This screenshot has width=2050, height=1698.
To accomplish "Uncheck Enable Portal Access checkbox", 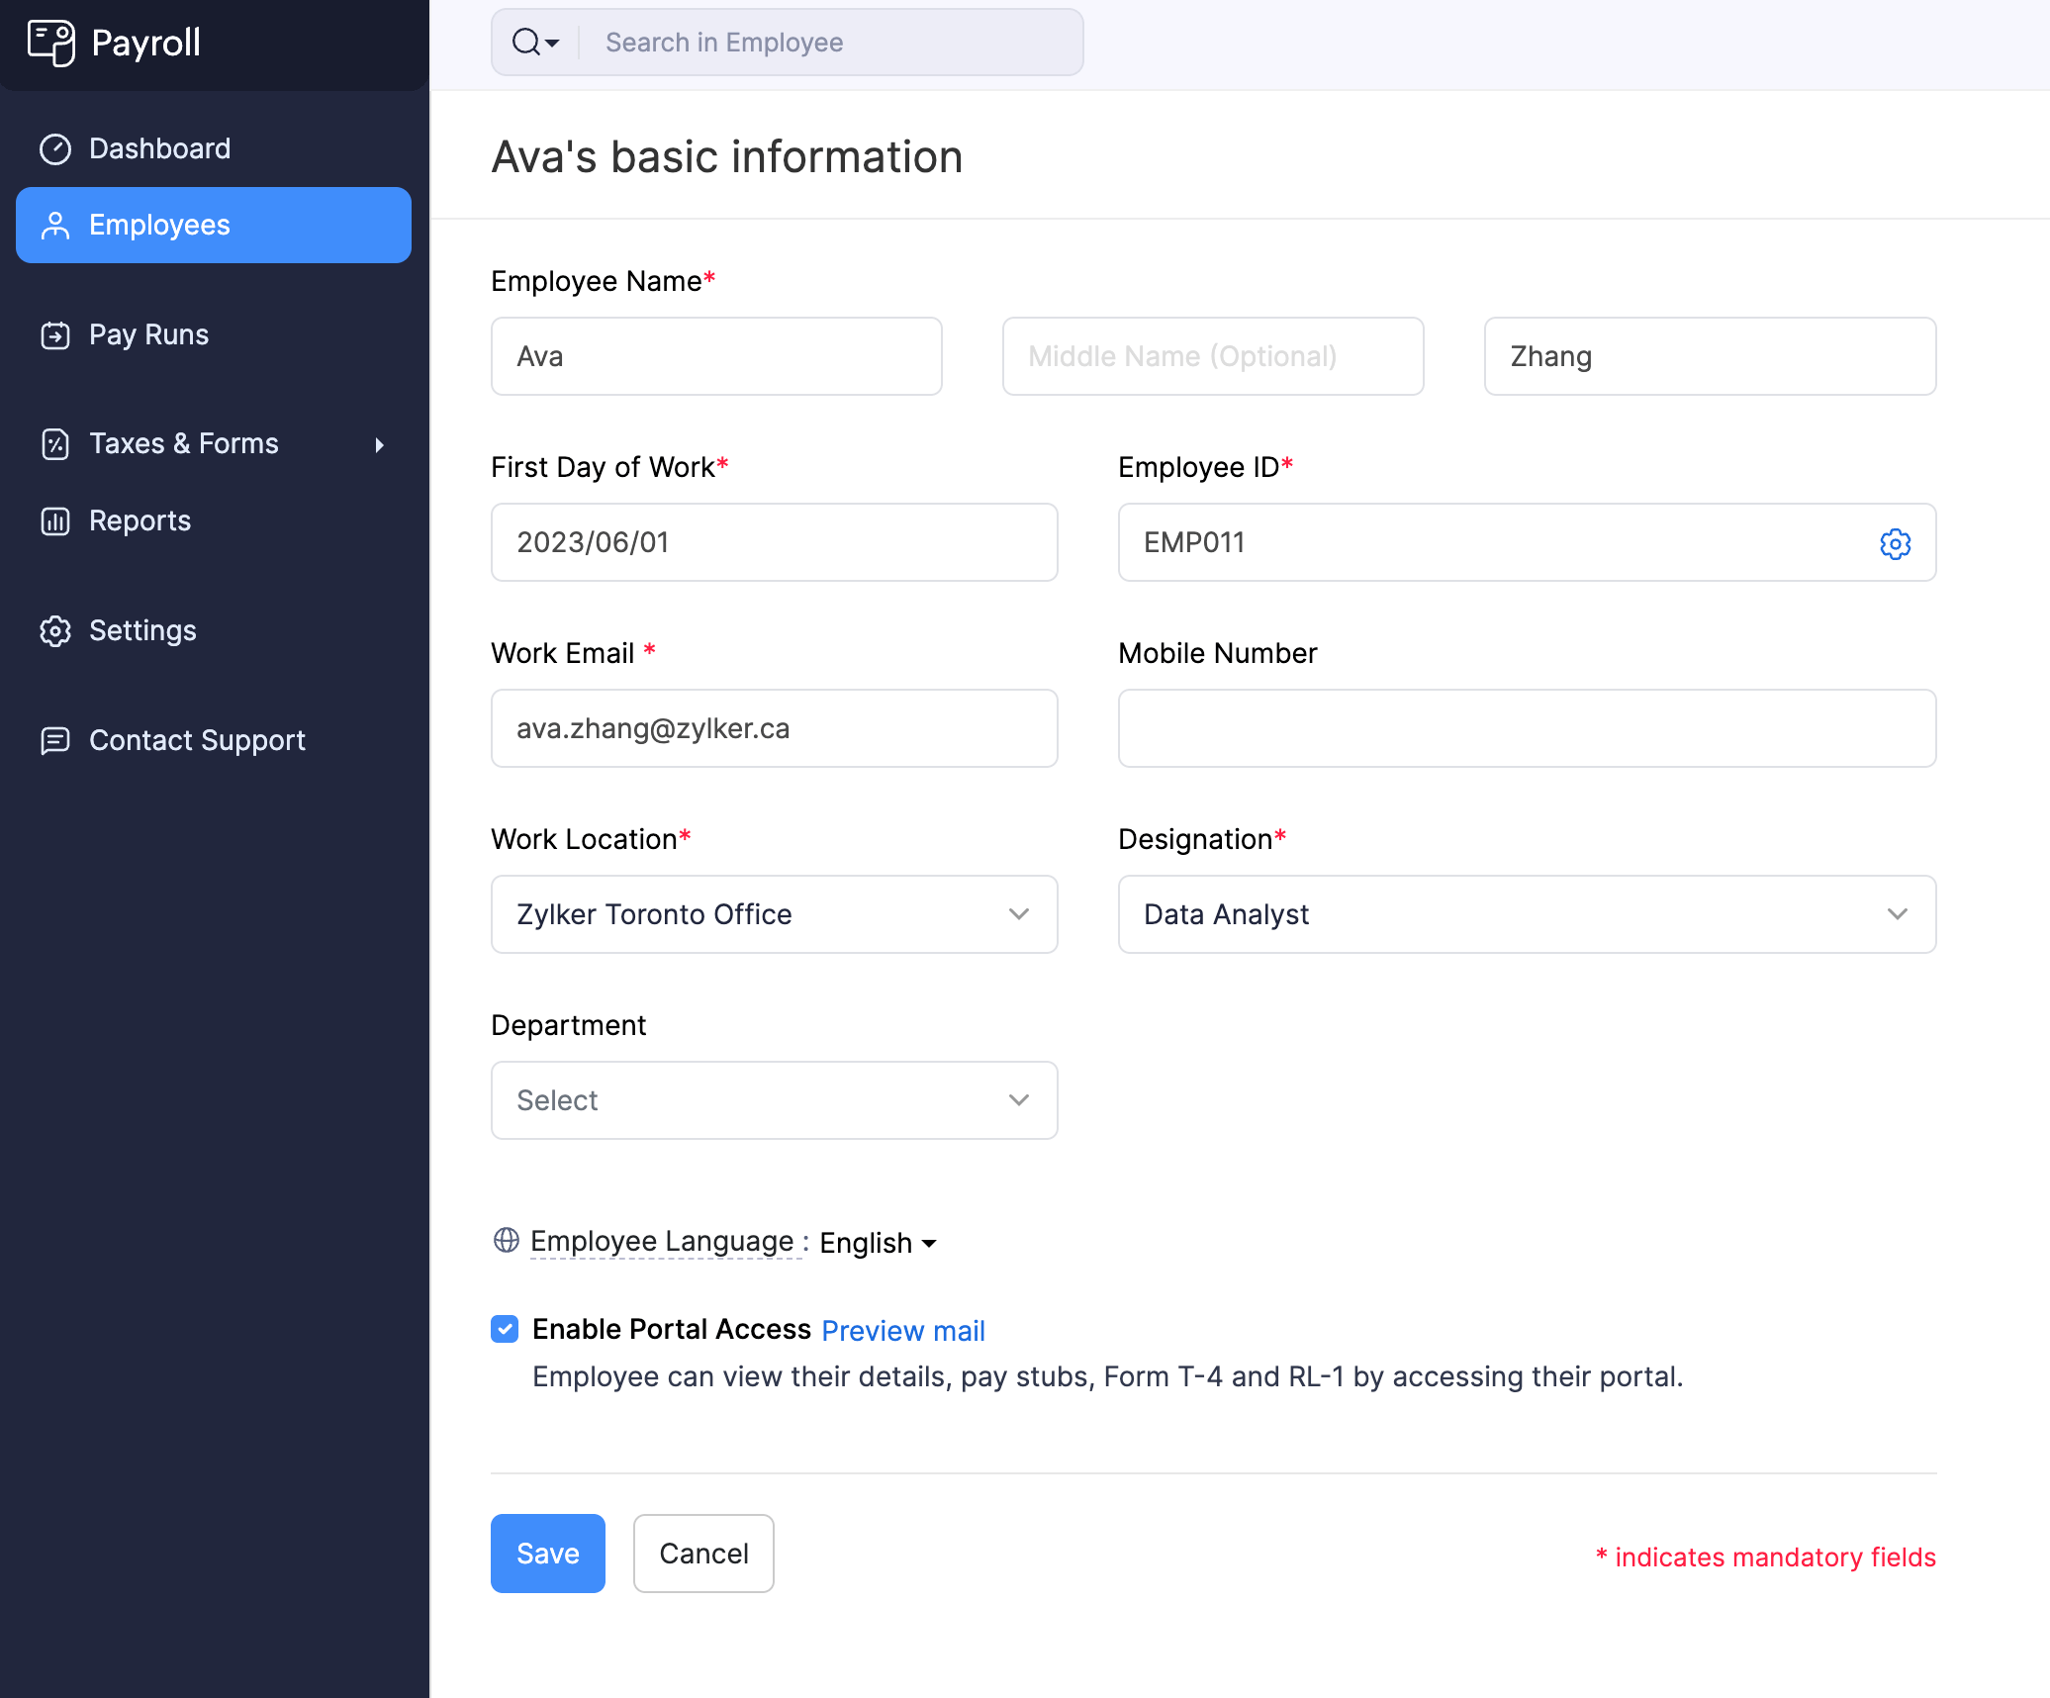I will click(505, 1329).
